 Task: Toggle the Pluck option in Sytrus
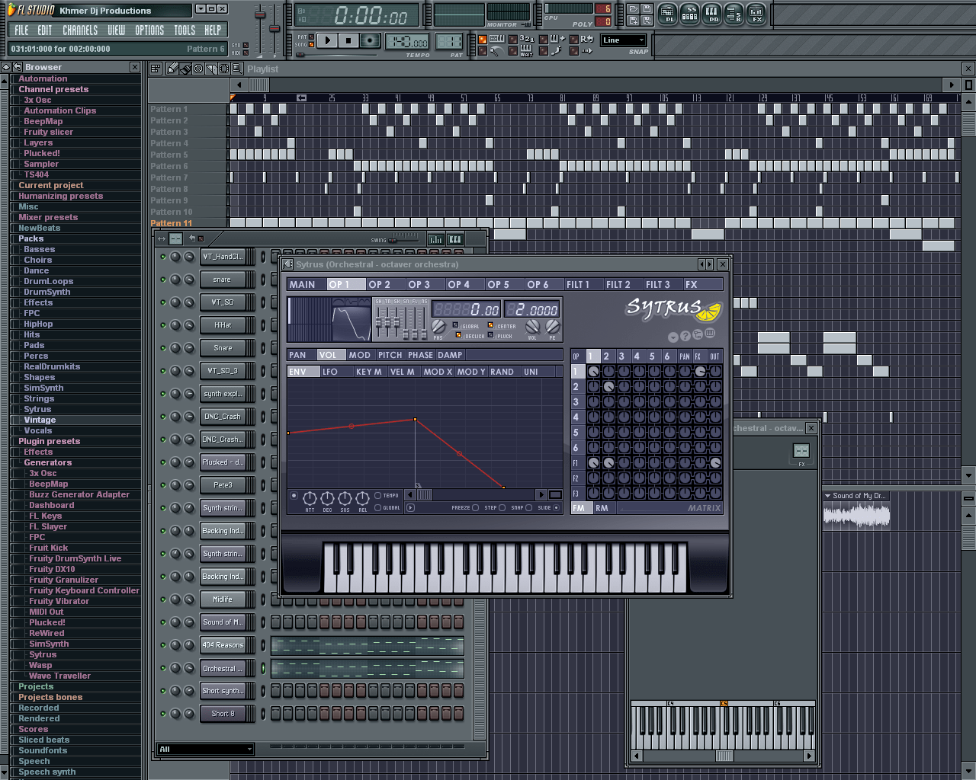pyautogui.click(x=490, y=335)
